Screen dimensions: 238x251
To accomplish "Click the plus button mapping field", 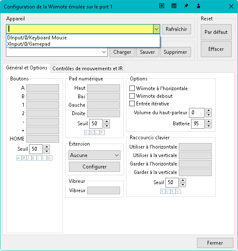I will coord(43,130).
